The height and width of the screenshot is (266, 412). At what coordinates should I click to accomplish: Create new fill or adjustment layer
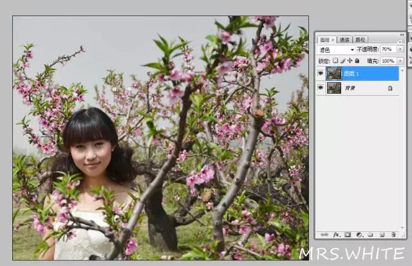pos(359,235)
